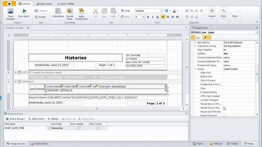Expand the Edit Options property
Screen dimensions: 262x147
(x=195, y=42)
